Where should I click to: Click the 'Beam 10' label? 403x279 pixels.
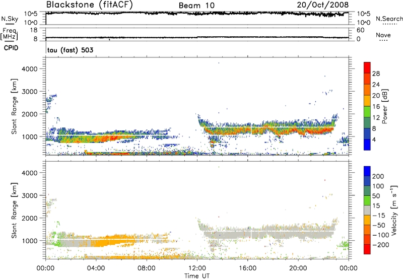(x=196, y=6)
